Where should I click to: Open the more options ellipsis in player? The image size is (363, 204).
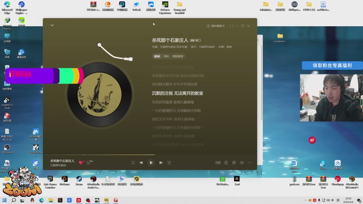pos(250,163)
